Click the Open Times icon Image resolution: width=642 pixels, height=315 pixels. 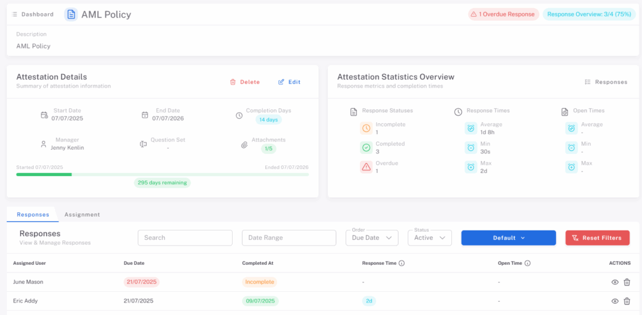pyautogui.click(x=565, y=111)
